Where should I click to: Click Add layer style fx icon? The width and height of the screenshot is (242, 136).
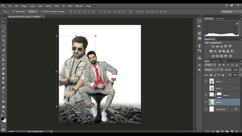(213, 131)
